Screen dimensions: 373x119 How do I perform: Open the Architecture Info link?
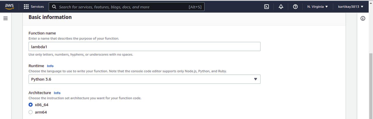click(x=57, y=93)
